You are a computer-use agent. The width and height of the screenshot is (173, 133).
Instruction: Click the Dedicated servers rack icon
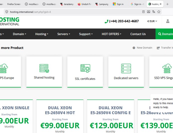pos(126,68)
